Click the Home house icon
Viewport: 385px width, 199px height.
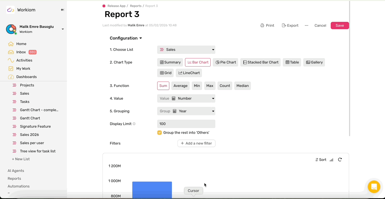(x=11, y=44)
